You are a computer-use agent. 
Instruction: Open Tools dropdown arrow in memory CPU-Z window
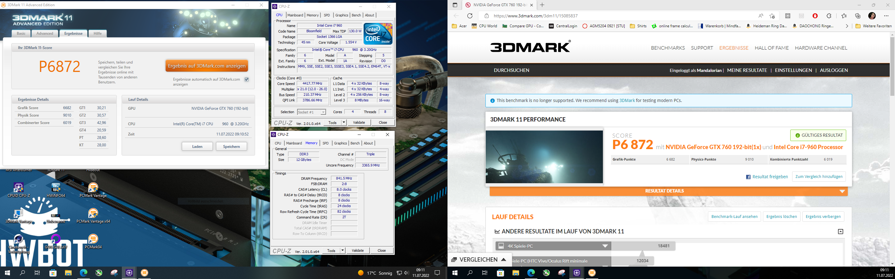tap(342, 250)
